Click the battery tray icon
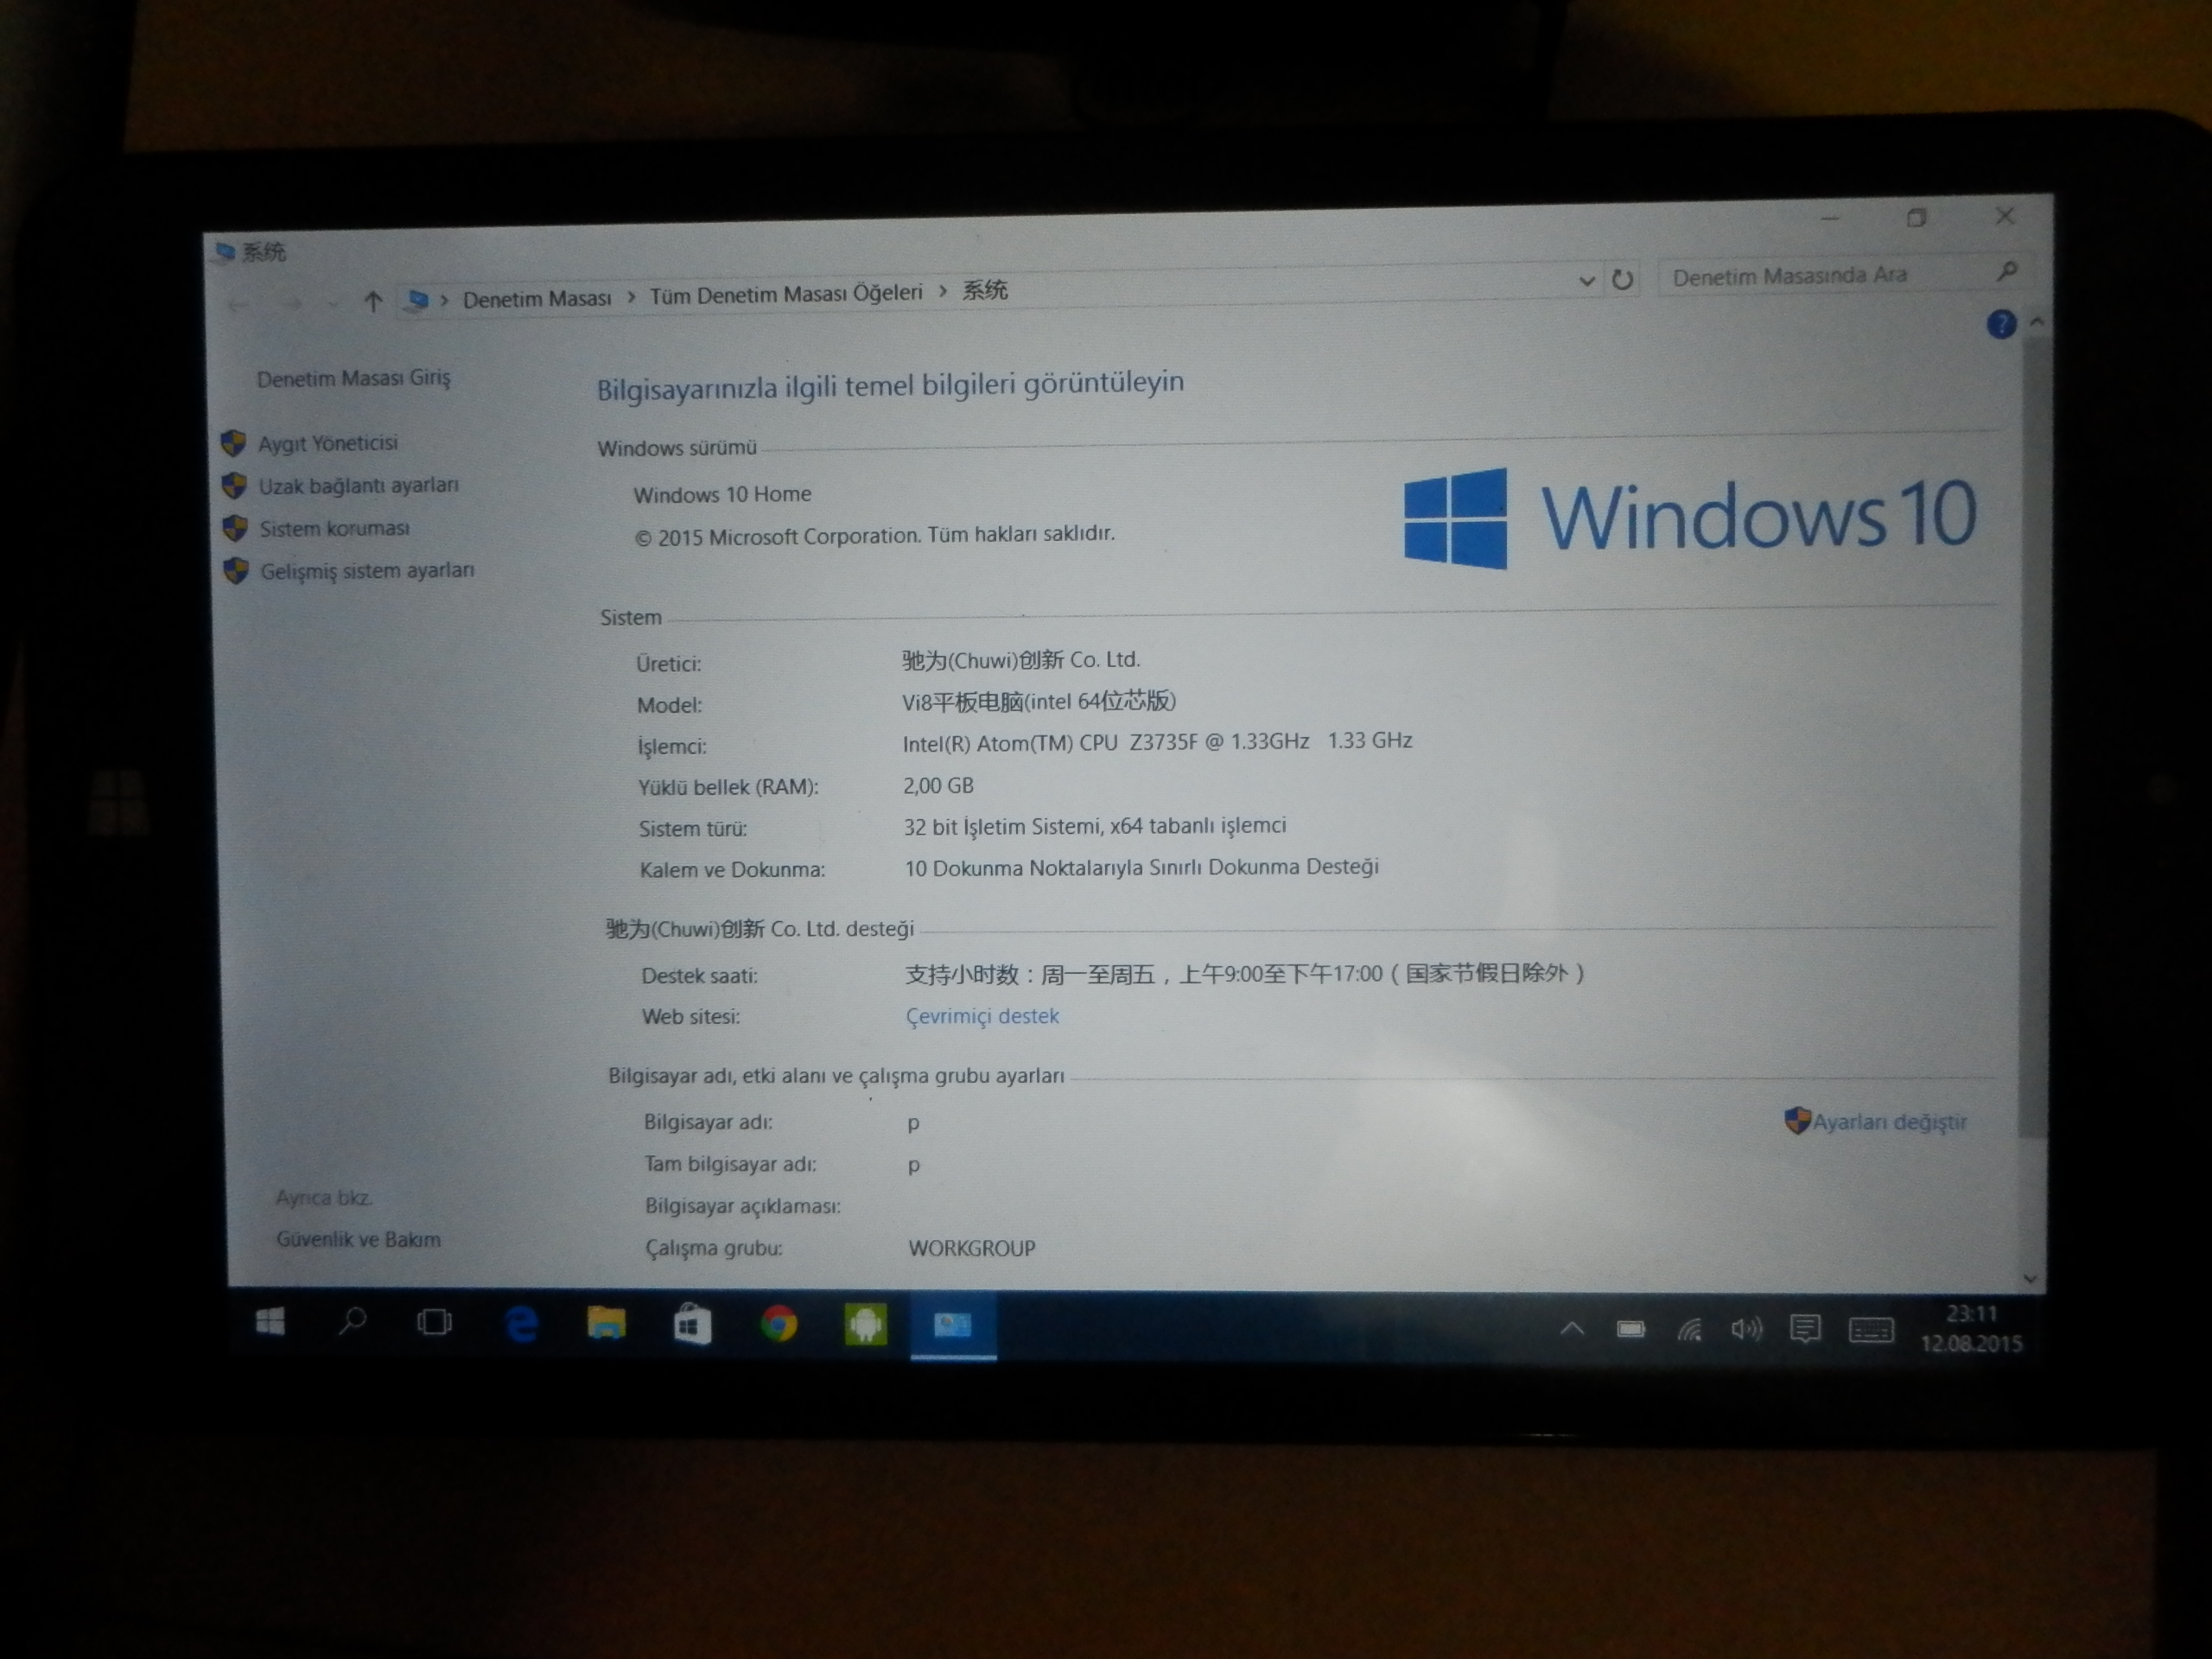2212x1659 pixels. coord(1631,1329)
